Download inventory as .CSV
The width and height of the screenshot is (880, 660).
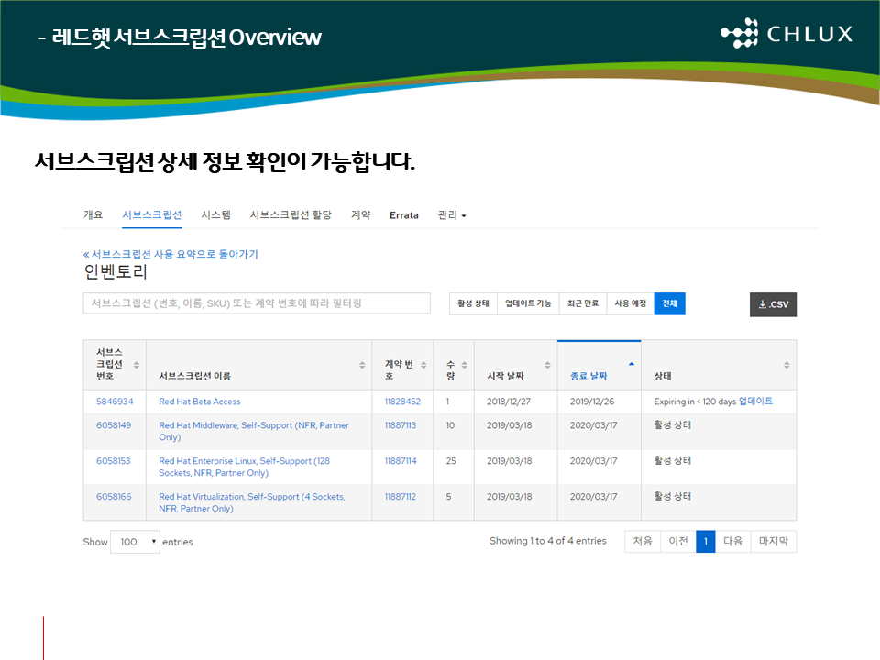click(x=773, y=304)
